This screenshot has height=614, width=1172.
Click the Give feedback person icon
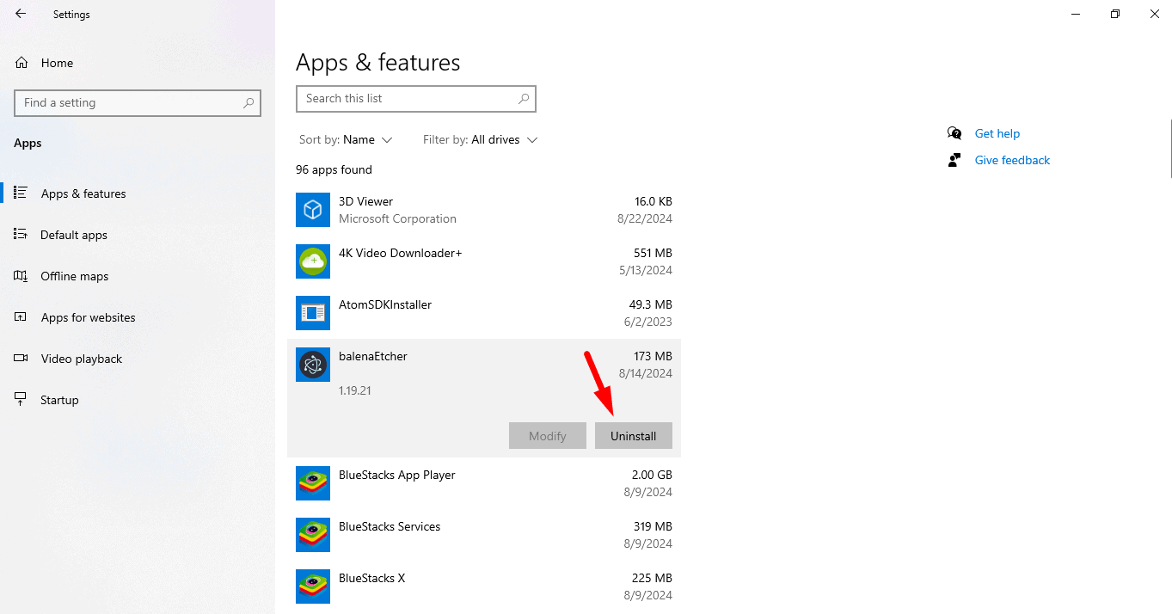click(x=954, y=160)
